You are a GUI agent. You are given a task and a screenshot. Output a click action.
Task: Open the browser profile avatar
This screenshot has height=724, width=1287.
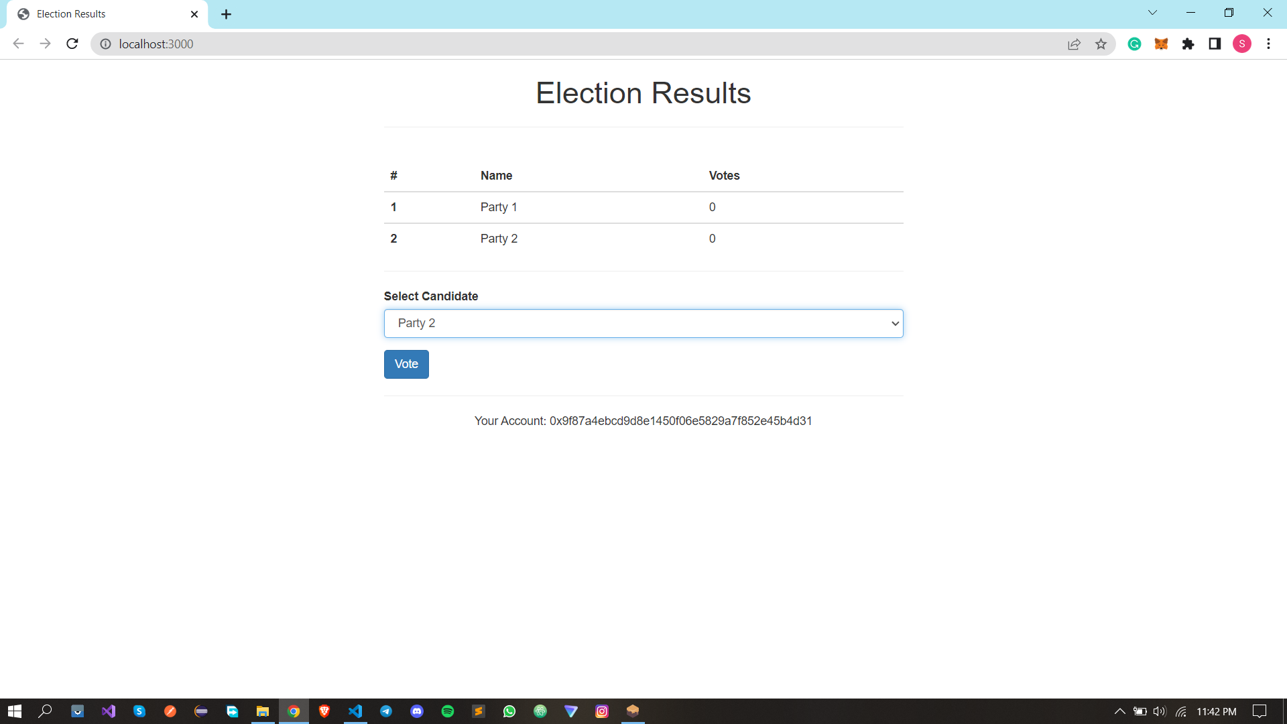pyautogui.click(x=1243, y=44)
